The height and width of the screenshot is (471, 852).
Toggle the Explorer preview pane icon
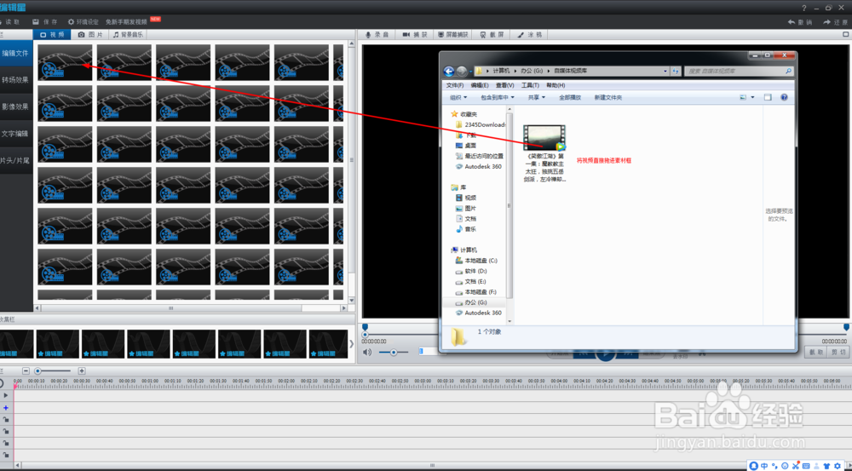click(768, 97)
